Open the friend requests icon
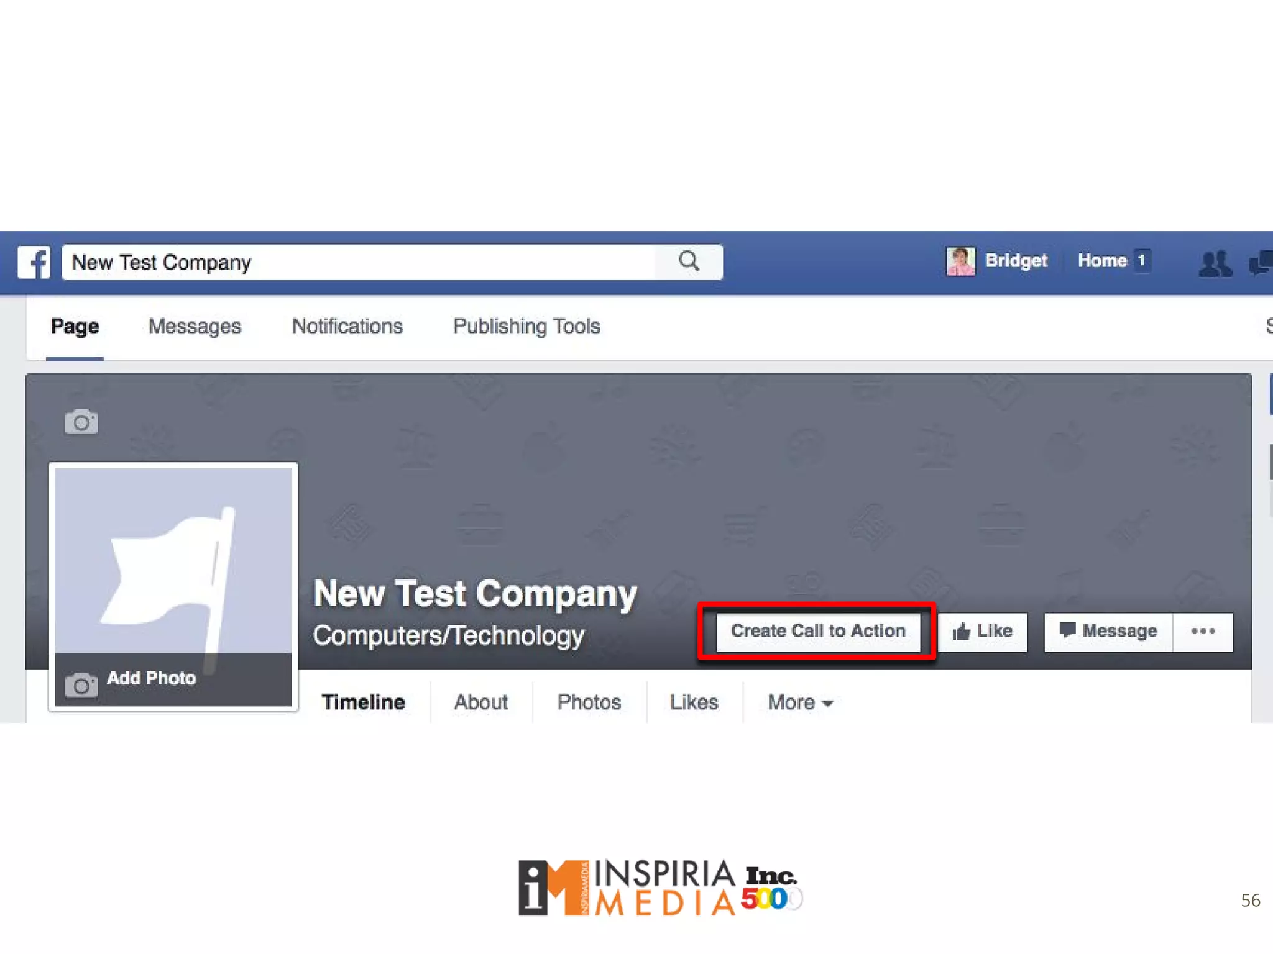The height and width of the screenshot is (954, 1273). [x=1215, y=263]
